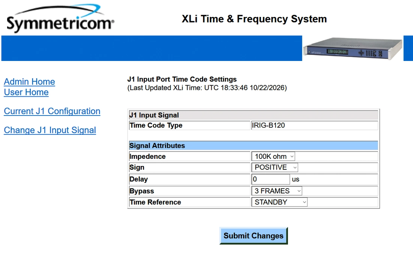Go to User Home page
The width and height of the screenshot is (413, 254).
(x=26, y=92)
